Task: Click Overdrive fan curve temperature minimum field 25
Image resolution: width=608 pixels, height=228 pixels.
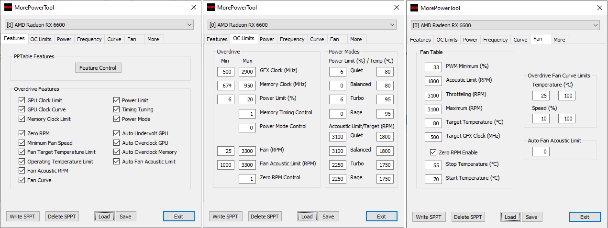Action: click(541, 96)
